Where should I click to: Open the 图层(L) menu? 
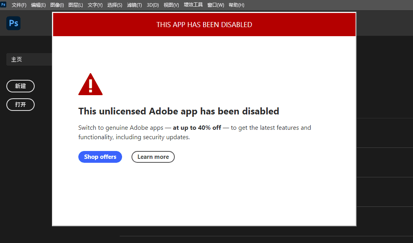pyautogui.click(x=76, y=5)
